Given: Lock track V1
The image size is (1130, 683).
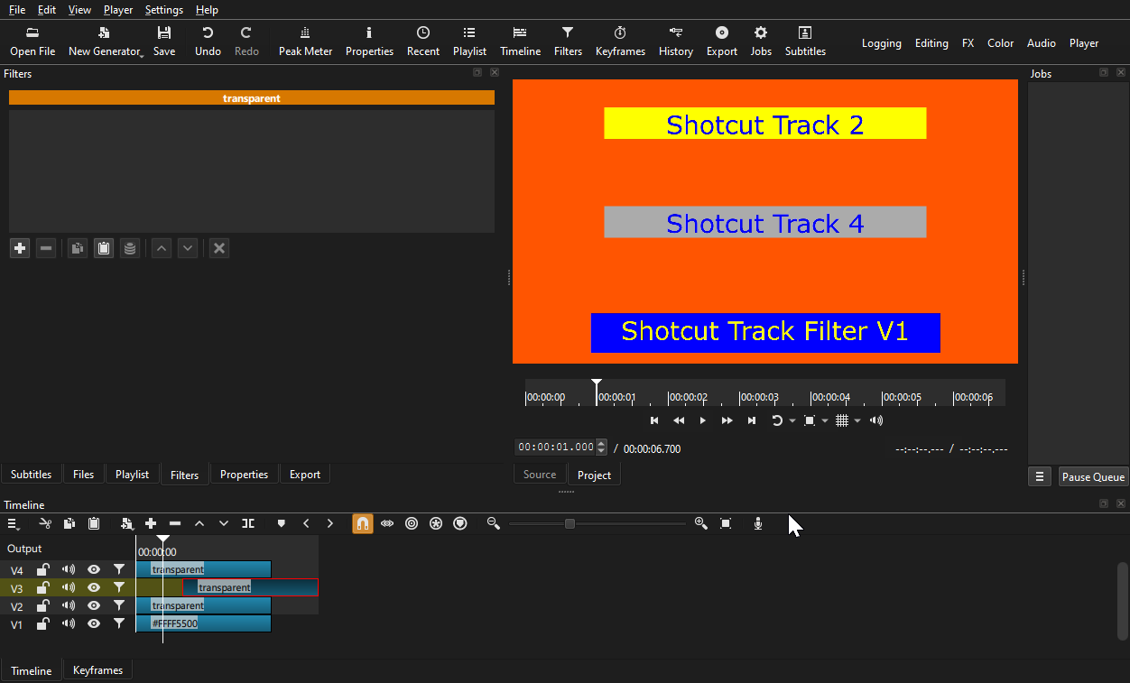Looking at the screenshot, I should 42,623.
